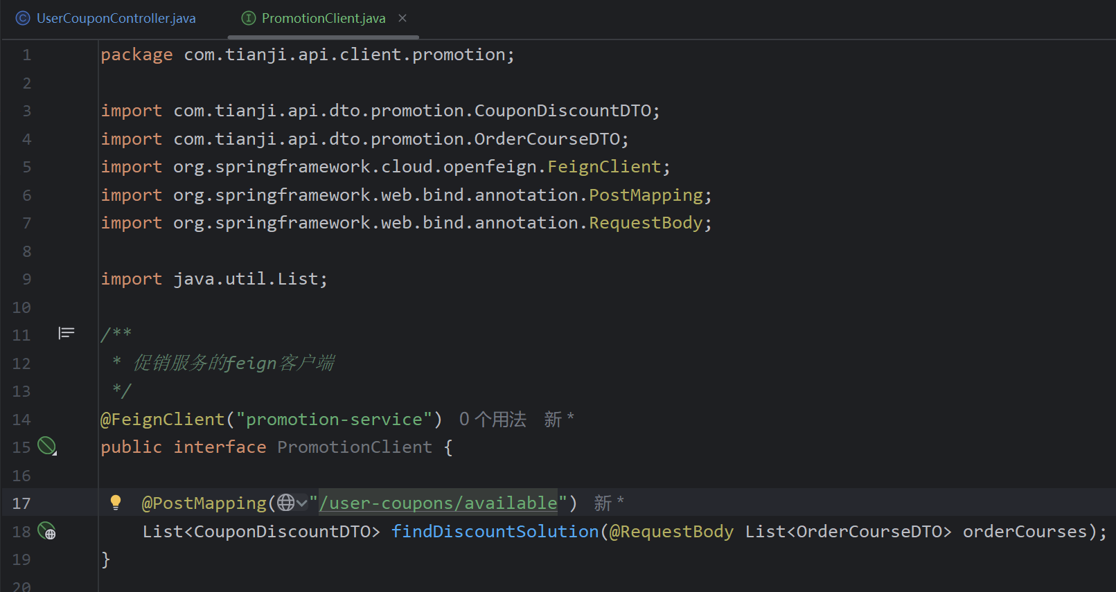The width and height of the screenshot is (1116, 592).
Task: Click the FeignClient import reference
Action: coord(605,167)
